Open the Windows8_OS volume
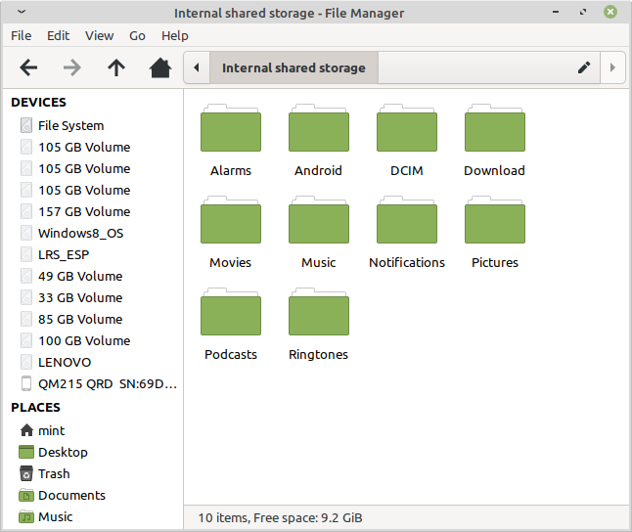632x532 pixels. pyautogui.click(x=93, y=233)
